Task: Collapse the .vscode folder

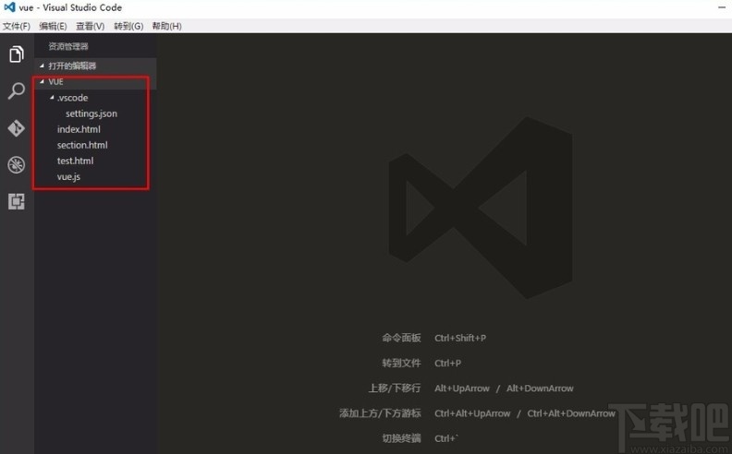Action: pyautogui.click(x=95, y=98)
